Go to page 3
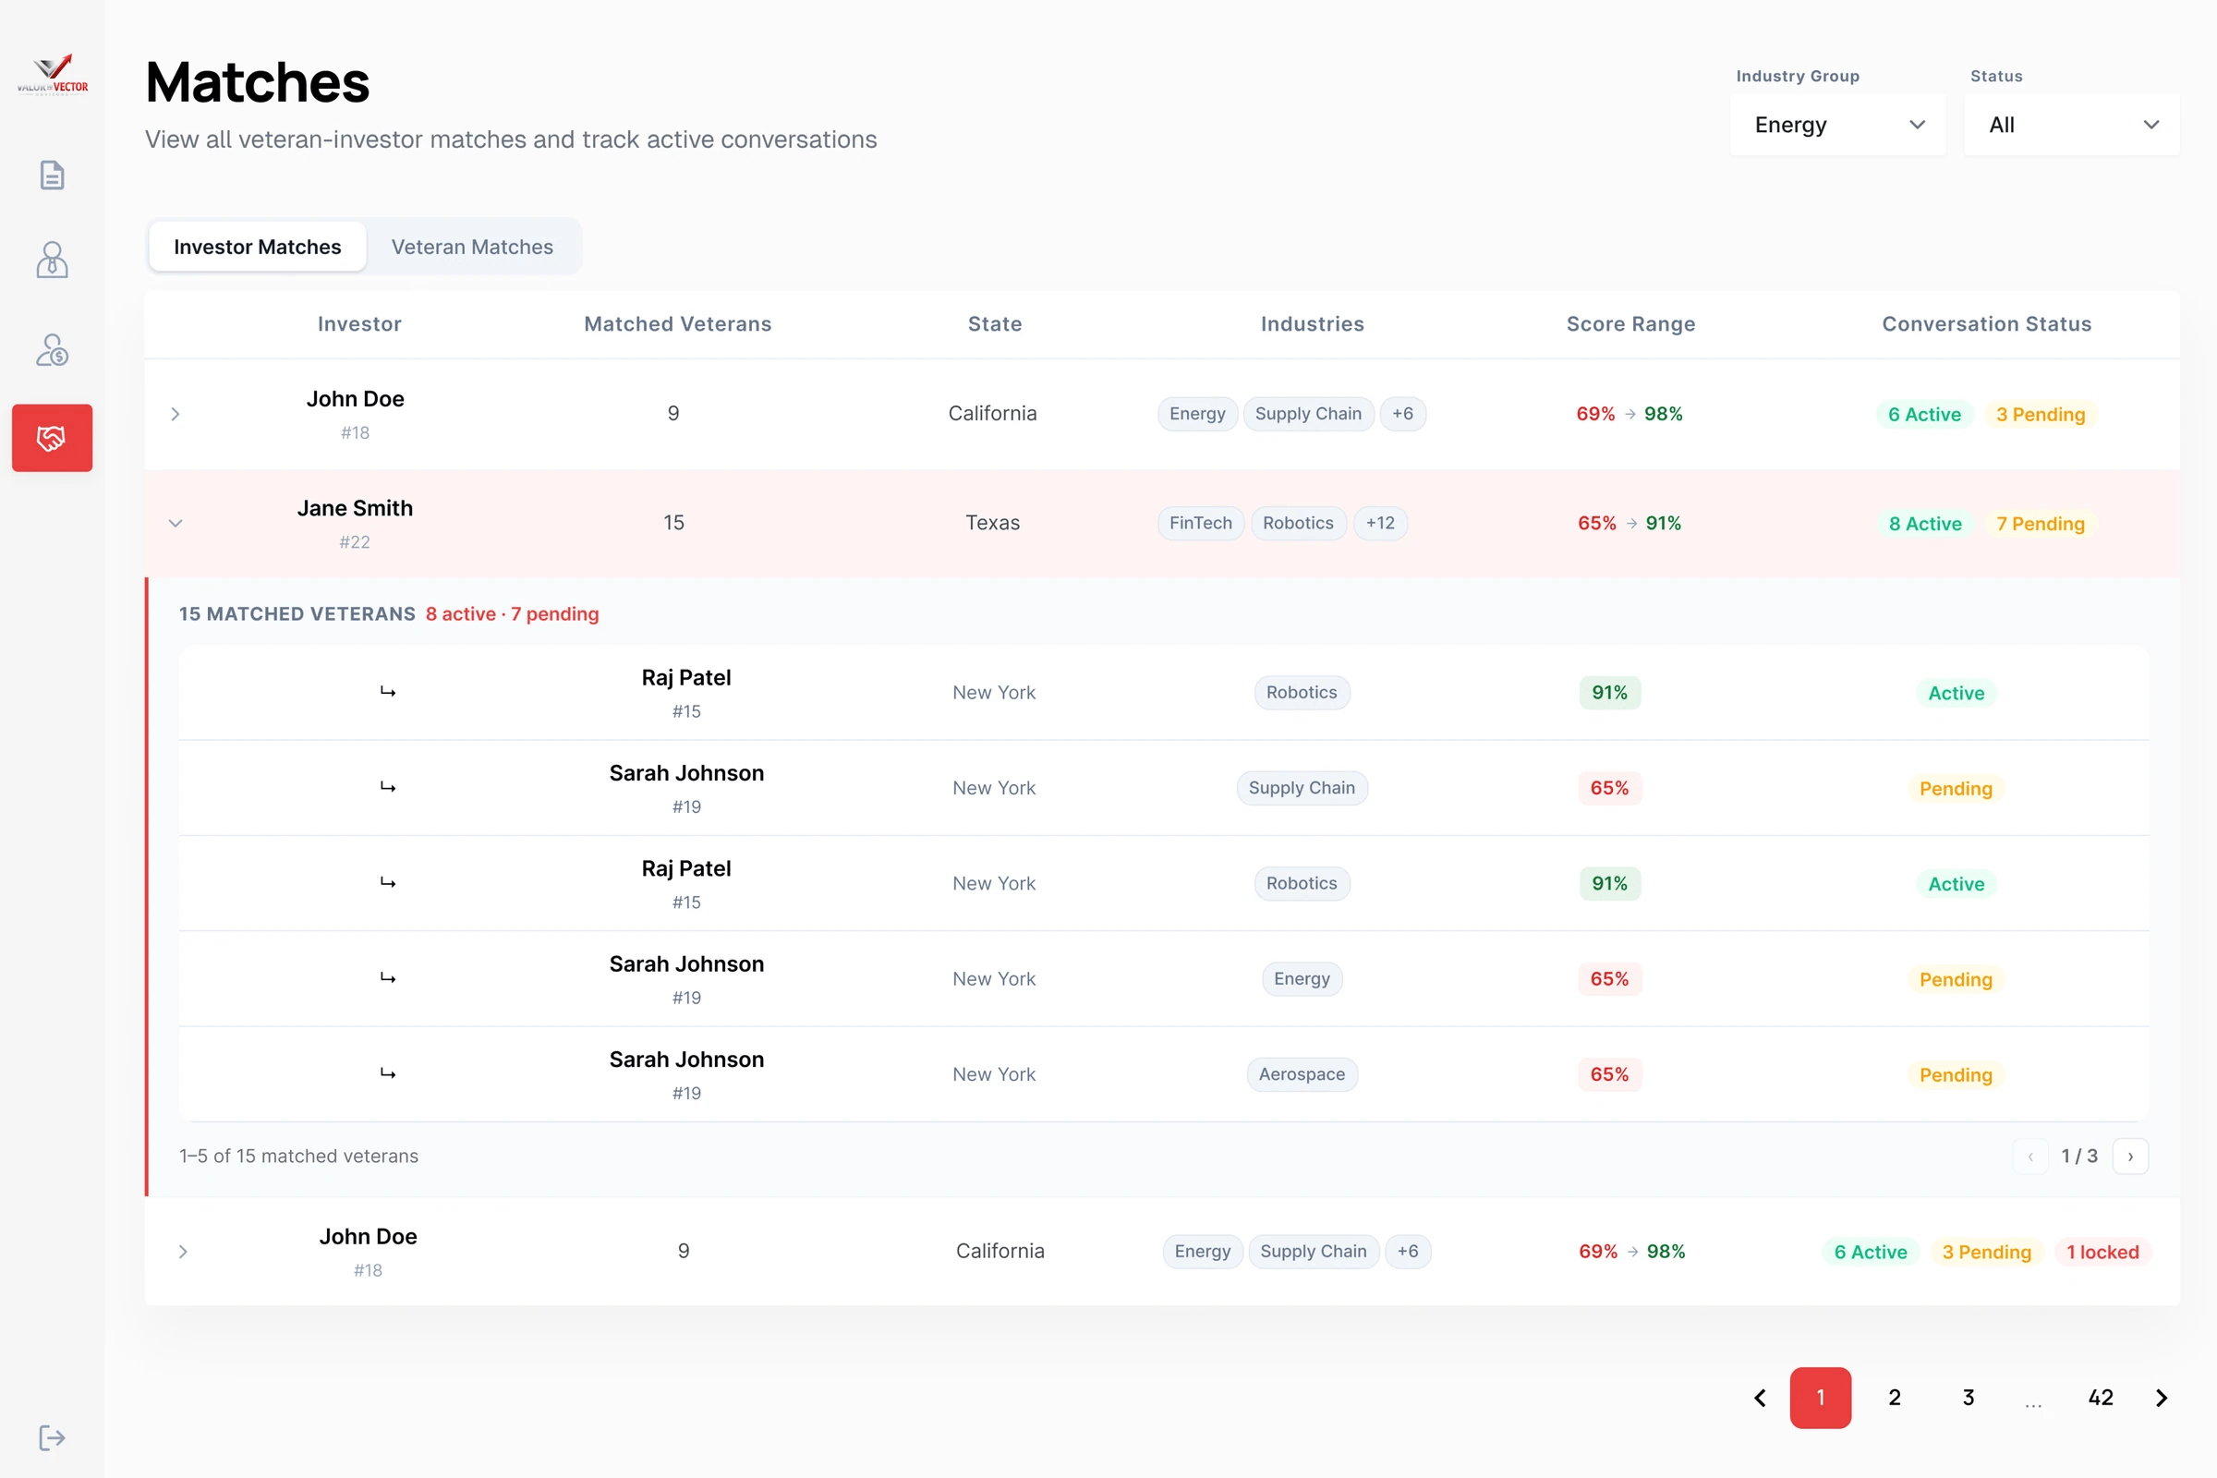 coord(1969,1398)
